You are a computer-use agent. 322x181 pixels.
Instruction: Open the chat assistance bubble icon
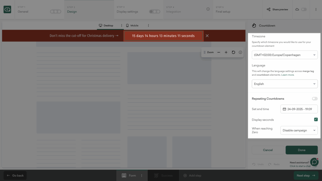314,162
